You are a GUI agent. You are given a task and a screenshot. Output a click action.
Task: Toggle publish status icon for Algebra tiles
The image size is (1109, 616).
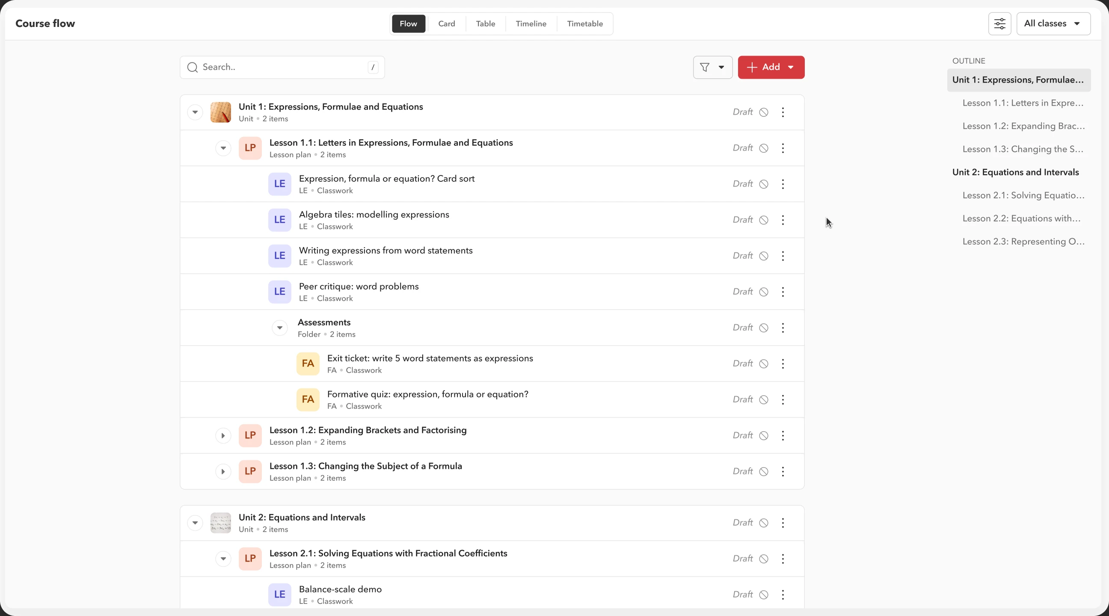(763, 220)
